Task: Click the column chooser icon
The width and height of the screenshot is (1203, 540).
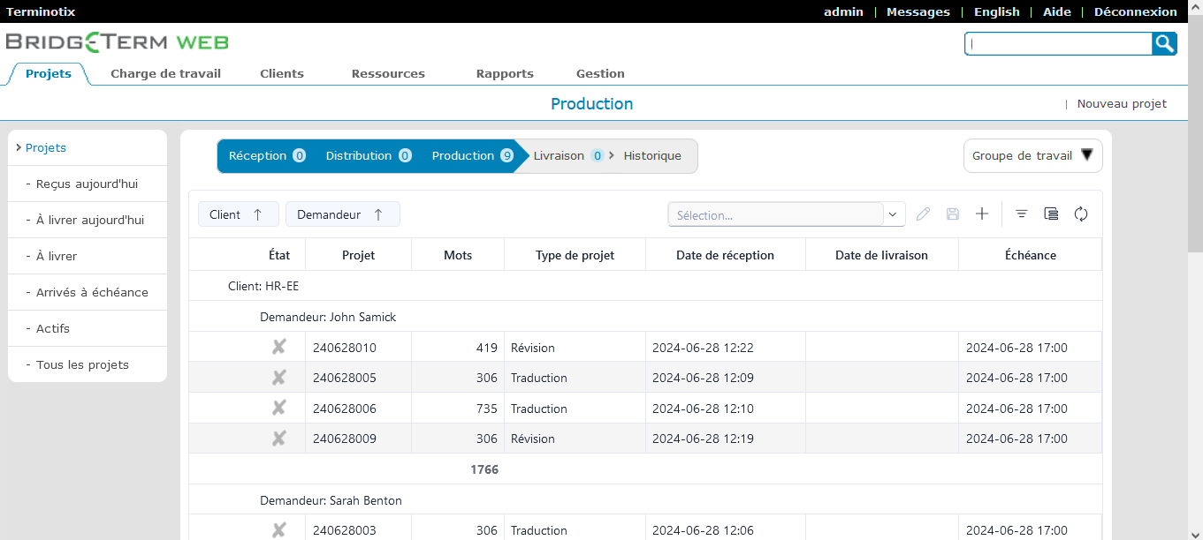Action: pyautogui.click(x=1050, y=214)
